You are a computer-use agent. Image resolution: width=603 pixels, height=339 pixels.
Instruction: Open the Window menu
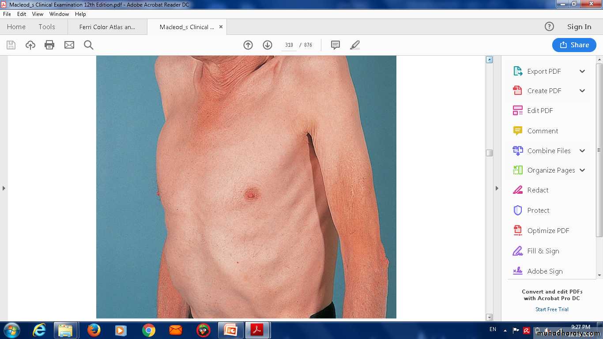tap(59, 14)
